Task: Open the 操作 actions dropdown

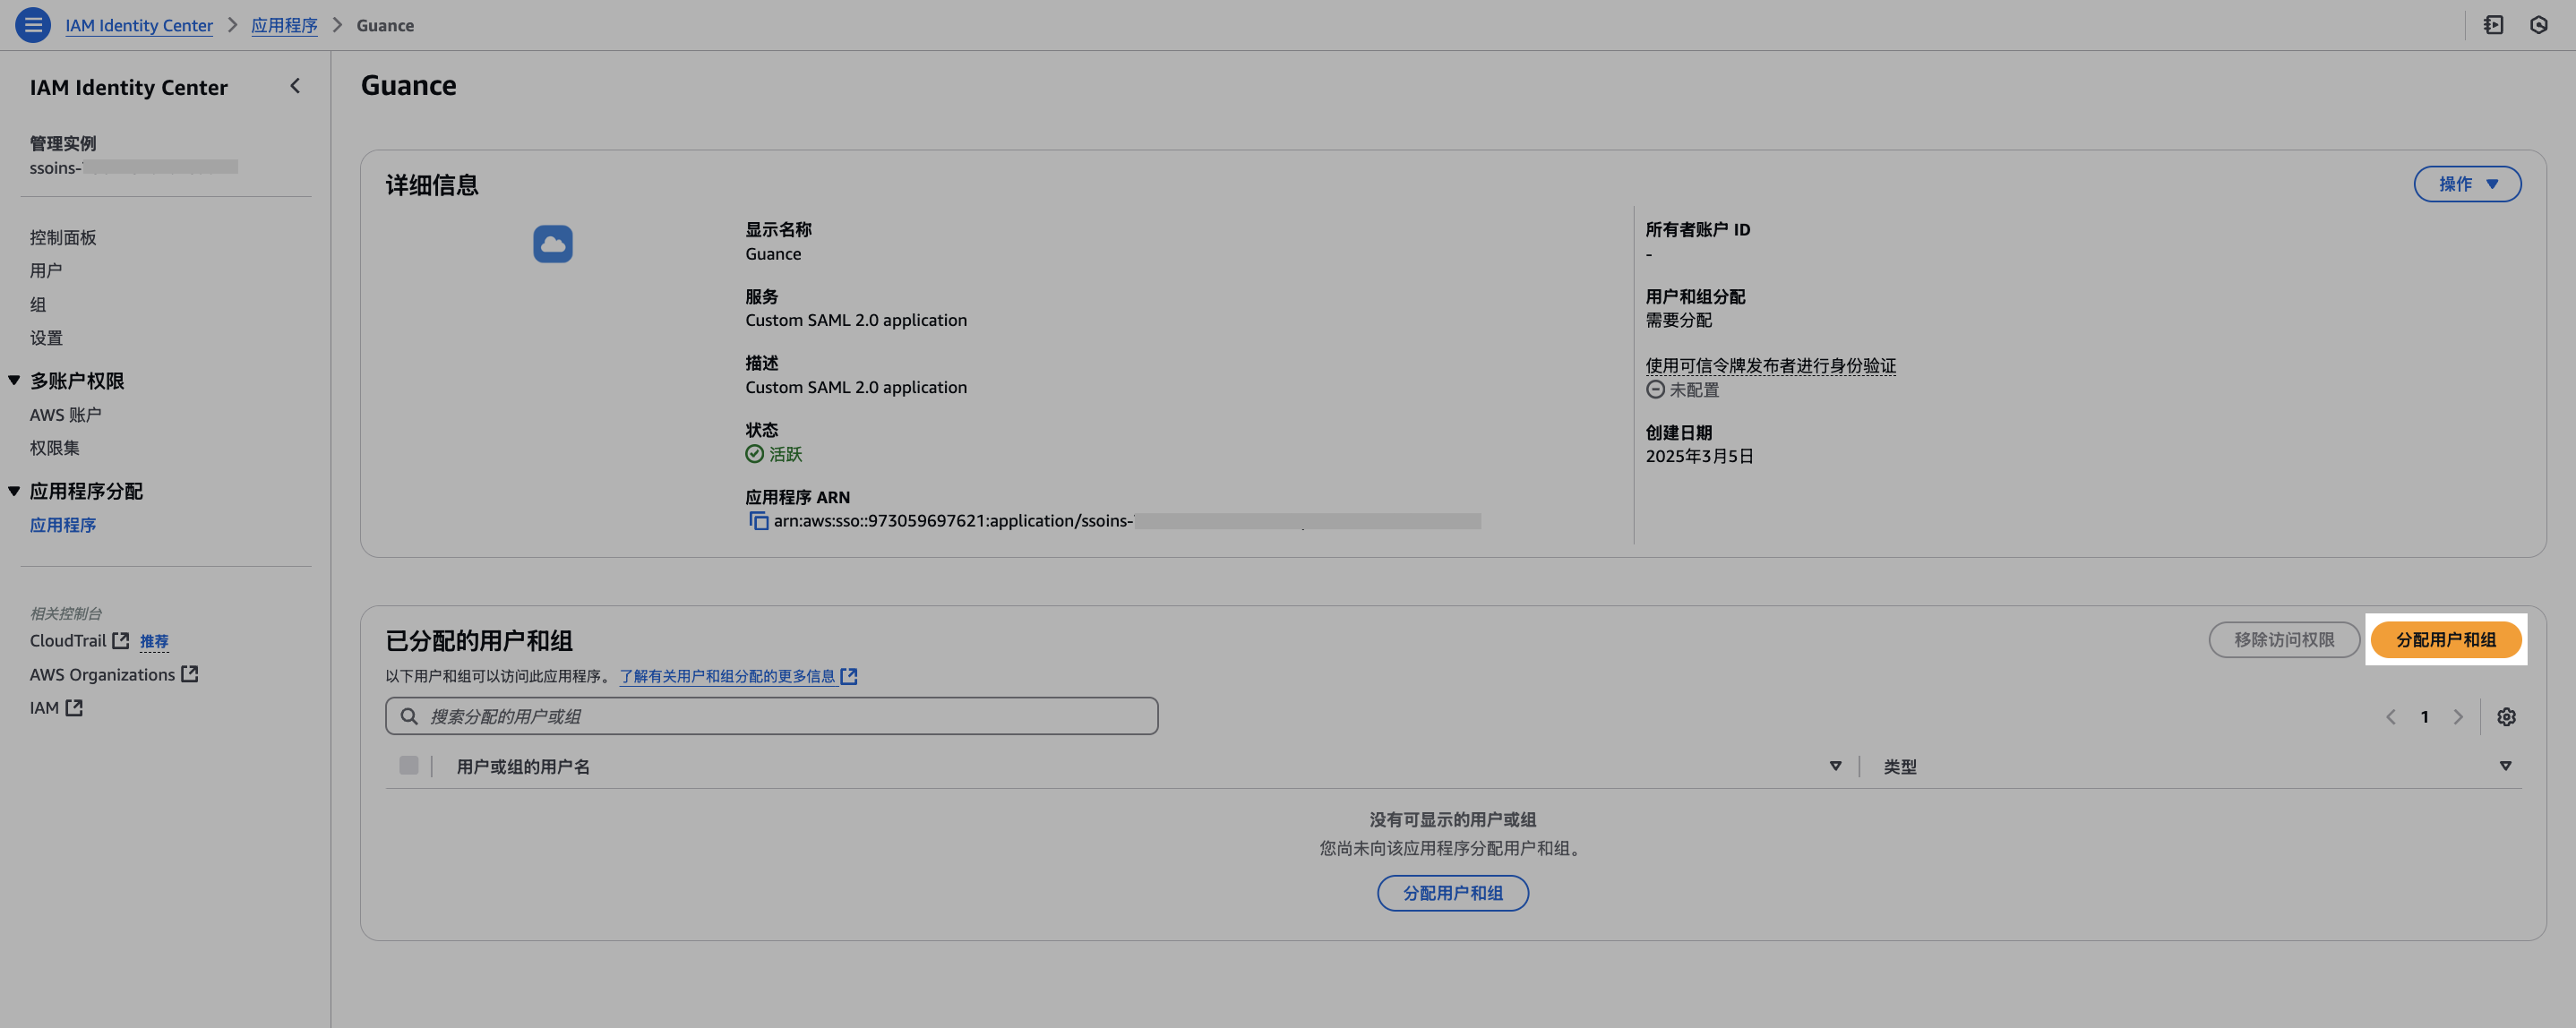Action: coord(2467,184)
